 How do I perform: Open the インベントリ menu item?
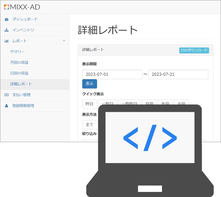pyautogui.click(x=23, y=30)
